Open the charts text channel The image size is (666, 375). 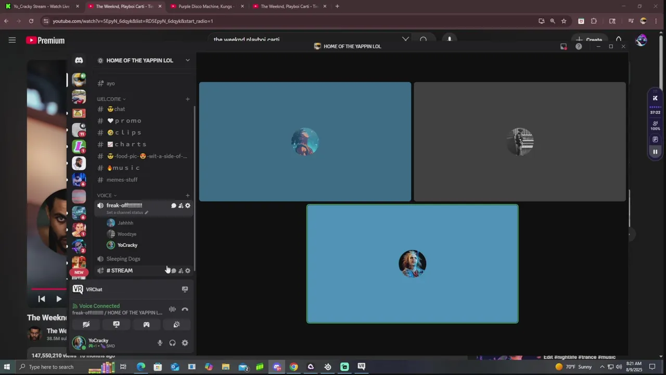click(143, 144)
